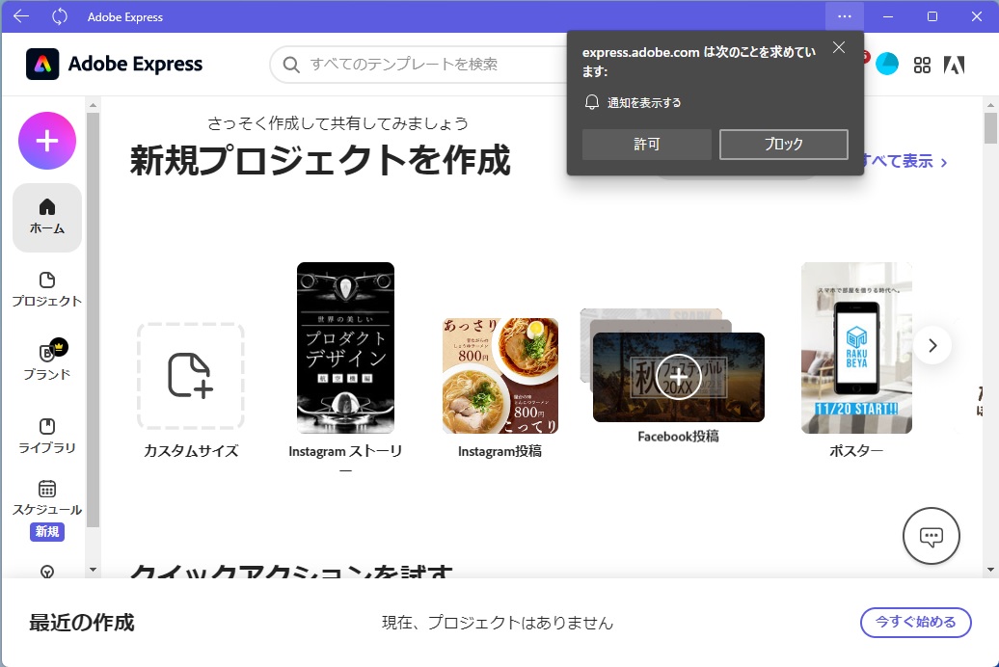
Task: Click the Adobe Express logo
Action: coord(114,65)
